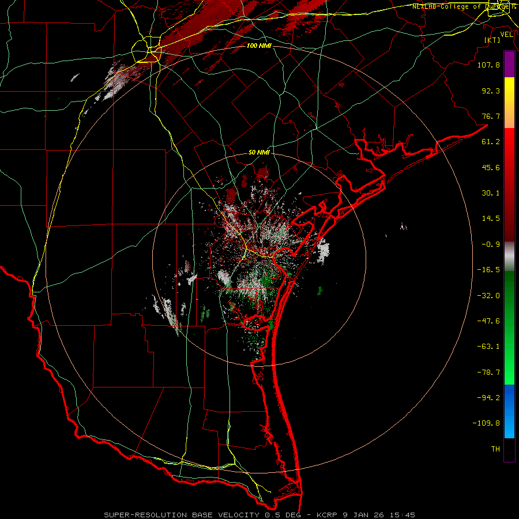Click the blue band of the color bar
This screenshot has height=519, width=519.
click(509, 411)
